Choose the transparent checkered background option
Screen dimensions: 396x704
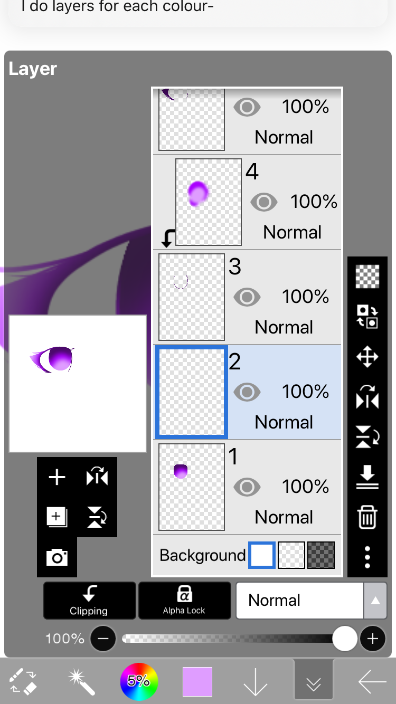(291, 555)
